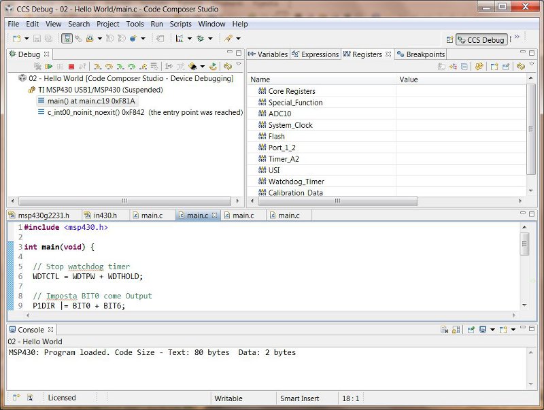Click the CCS Debug perspective button
This screenshot has width=544, height=410.
tap(482, 40)
